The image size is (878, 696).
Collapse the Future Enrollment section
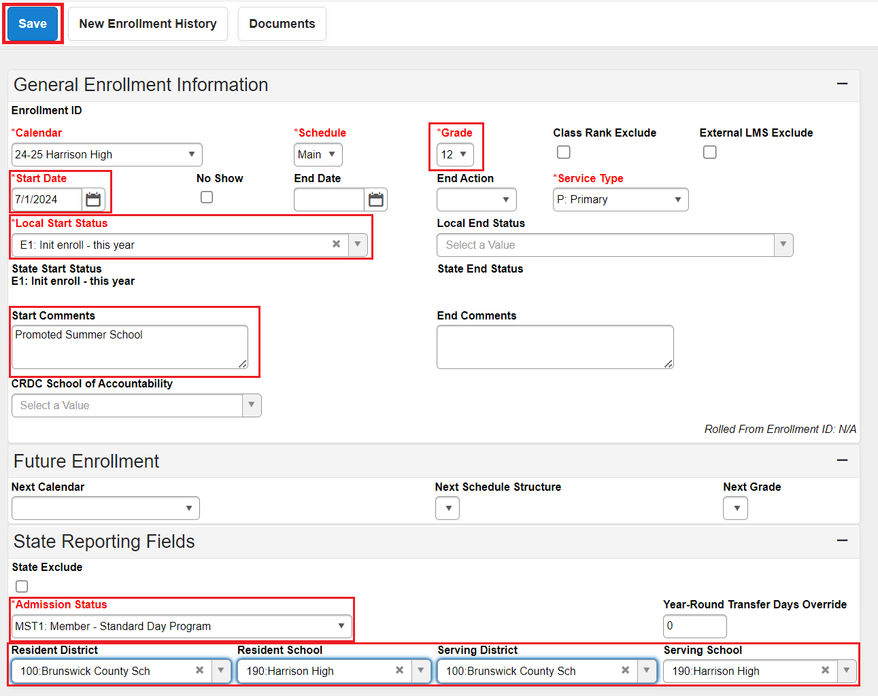842,460
